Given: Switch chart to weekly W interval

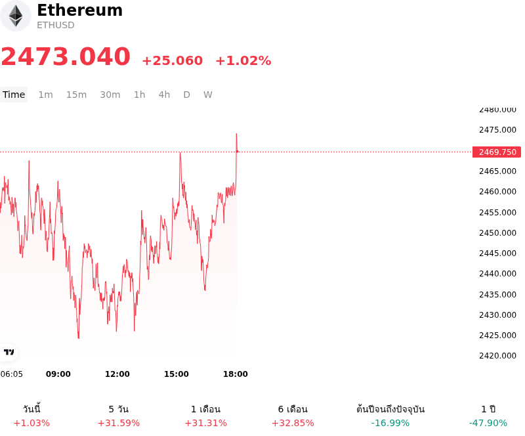Looking at the screenshot, I should click(207, 95).
